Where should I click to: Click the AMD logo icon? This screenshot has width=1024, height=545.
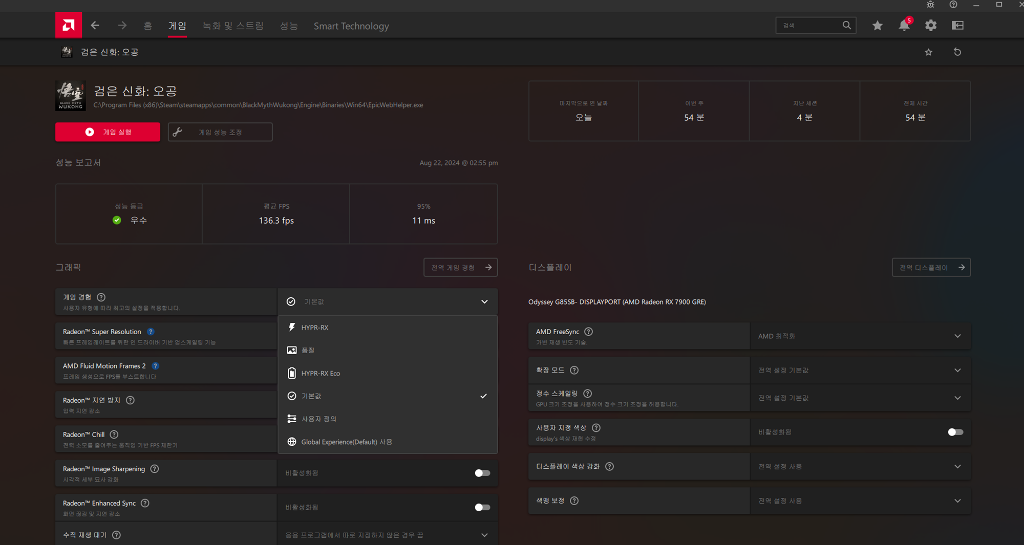pos(68,25)
